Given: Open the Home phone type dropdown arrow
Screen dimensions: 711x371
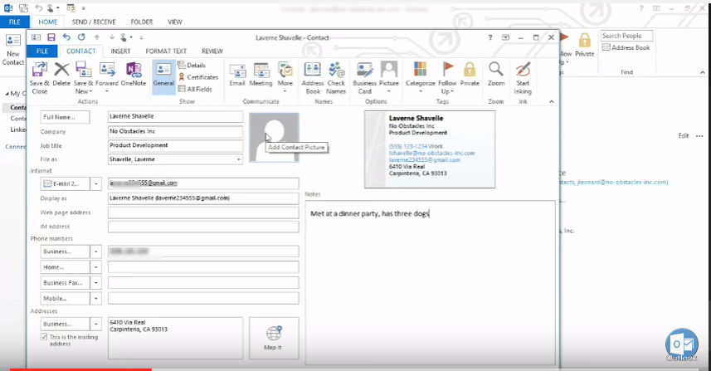Looking at the screenshot, I should click(96, 267).
